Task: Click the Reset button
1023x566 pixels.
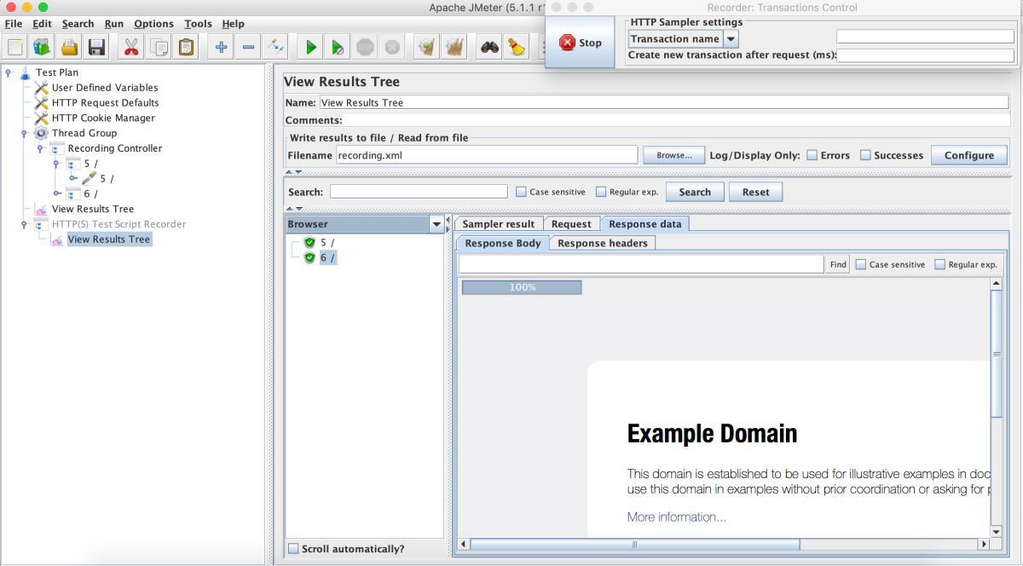Action: (755, 192)
